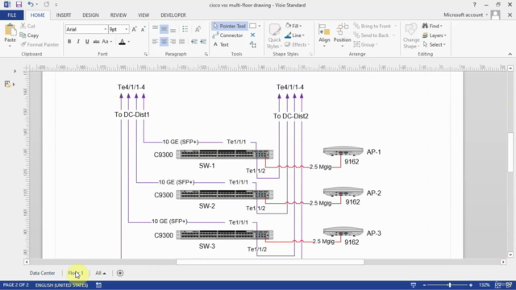
Task: Click the text block tool icon
Action: [x=252, y=44]
